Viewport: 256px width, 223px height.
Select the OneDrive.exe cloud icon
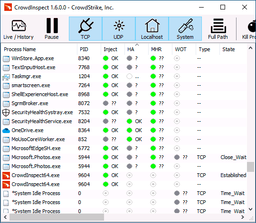pyautogui.click(x=6, y=130)
